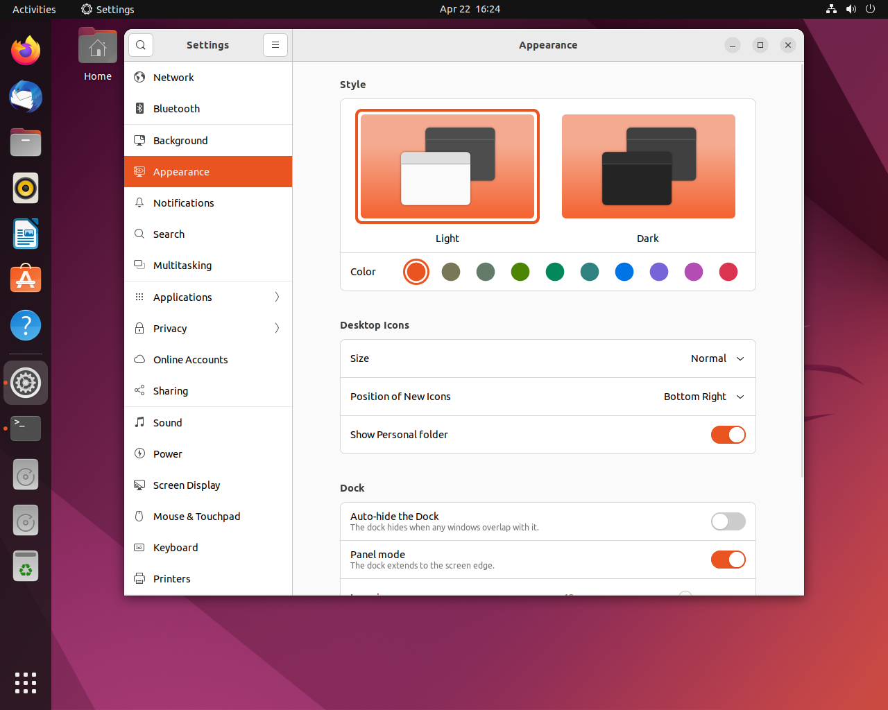The height and width of the screenshot is (710, 888).
Task: Open the Trash in the dock
Action: [x=26, y=566]
